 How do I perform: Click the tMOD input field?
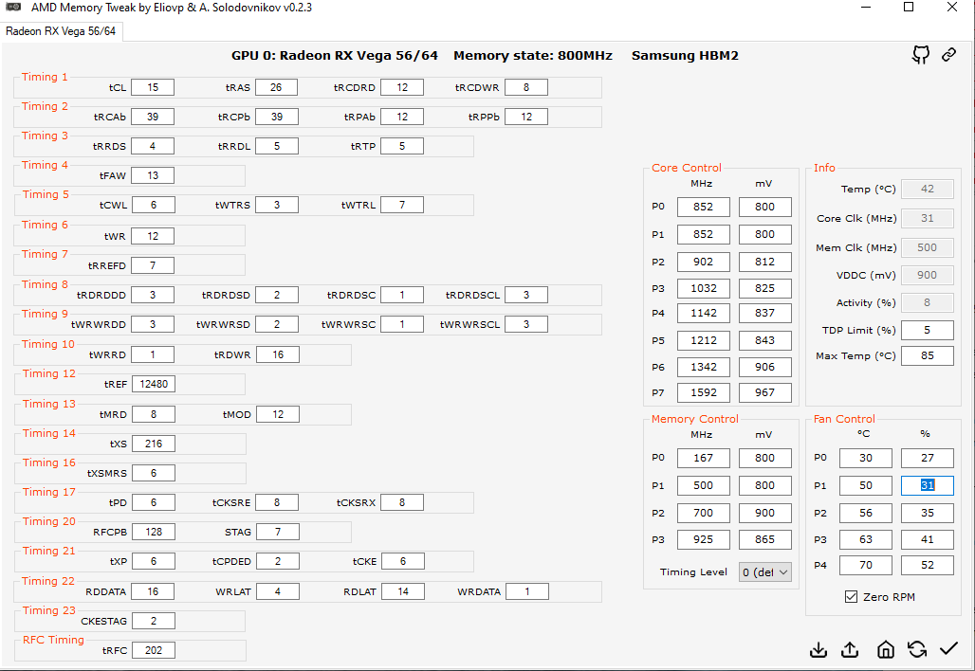click(x=277, y=414)
